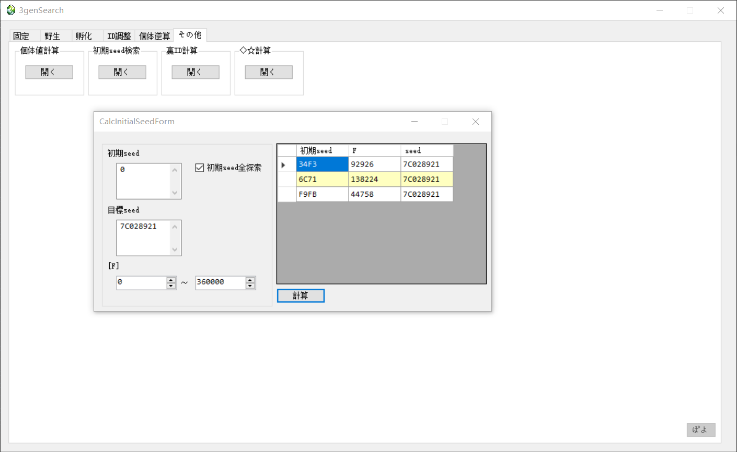Select the F value 44758 cell
Viewport: 737px width, 452px height.
[x=375, y=194]
